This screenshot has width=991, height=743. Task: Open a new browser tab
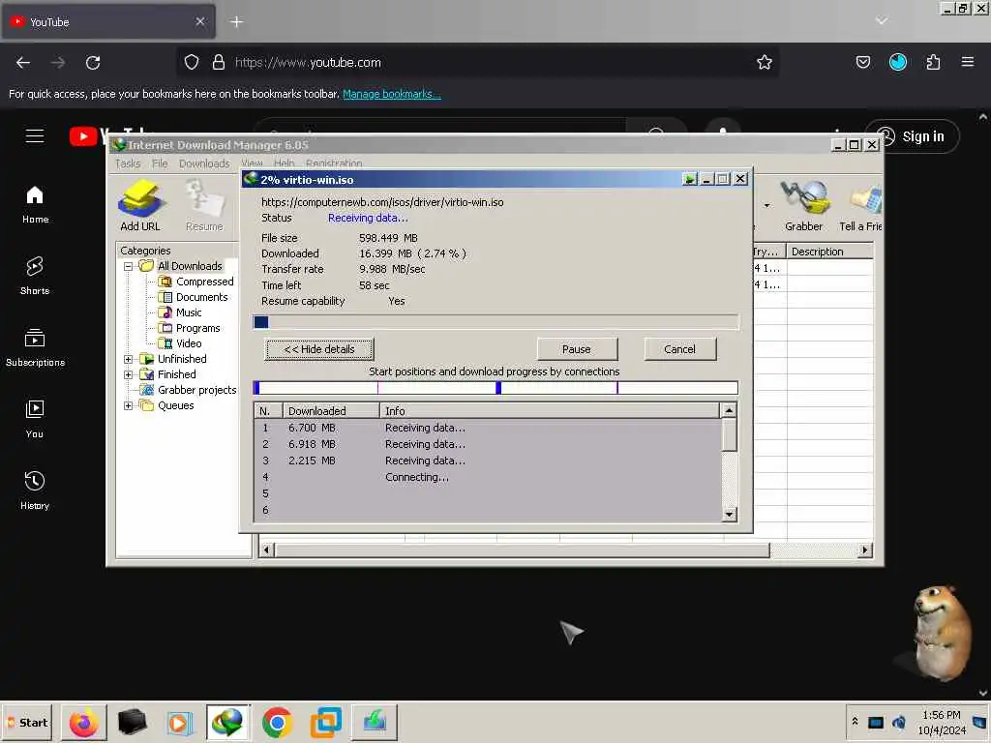[x=236, y=22]
